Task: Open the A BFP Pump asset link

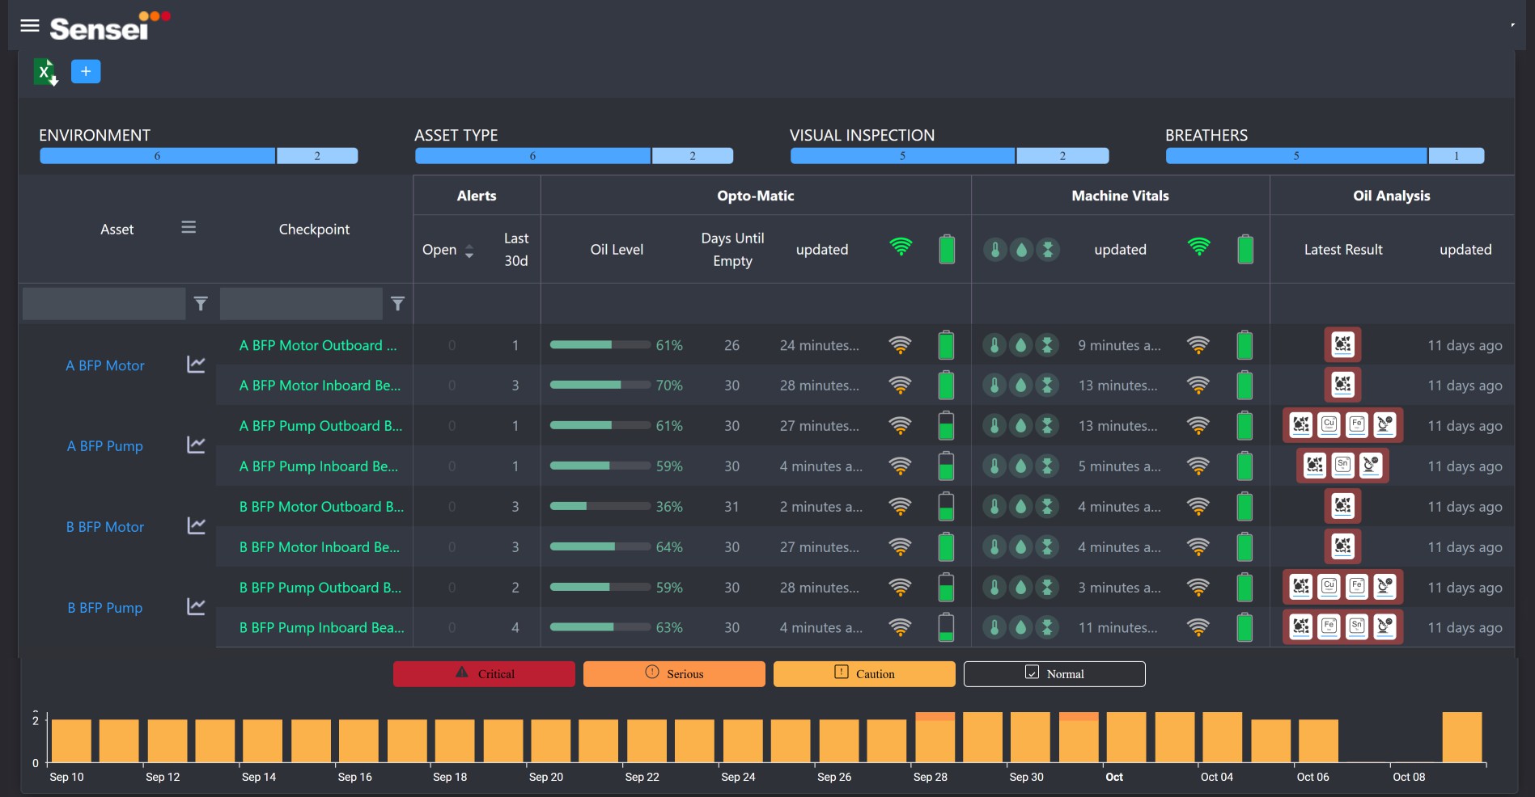Action: [x=105, y=446]
